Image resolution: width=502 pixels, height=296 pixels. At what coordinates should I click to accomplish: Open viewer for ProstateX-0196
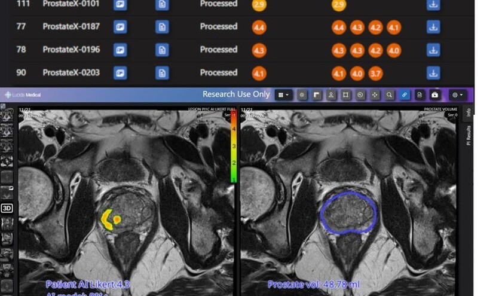(x=120, y=50)
